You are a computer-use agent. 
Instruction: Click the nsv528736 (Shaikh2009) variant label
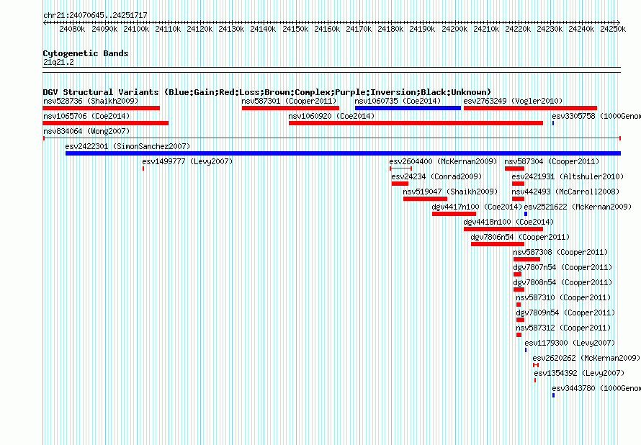[x=91, y=101]
